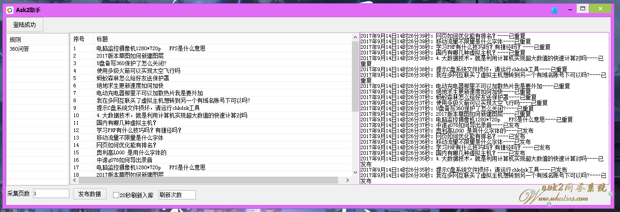Screen dimensions: 620x212
Task: Click the question list scroll-up arrow
Action: [x=355, y=37]
